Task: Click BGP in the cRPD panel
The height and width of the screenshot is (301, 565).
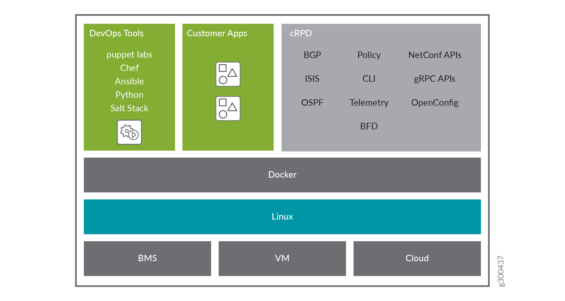Action: point(312,55)
